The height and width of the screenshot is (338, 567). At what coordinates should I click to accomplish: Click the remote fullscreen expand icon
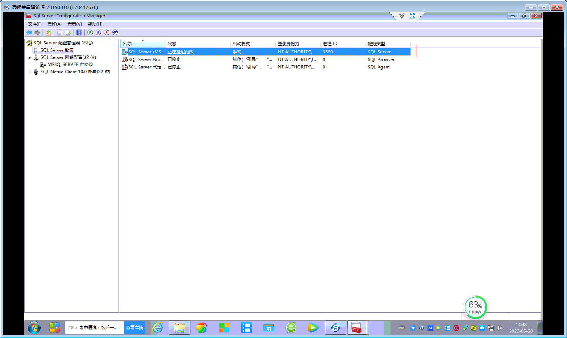pyautogui.click(x=412, y=16)
